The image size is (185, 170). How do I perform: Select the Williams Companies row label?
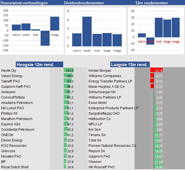[105, 76]
